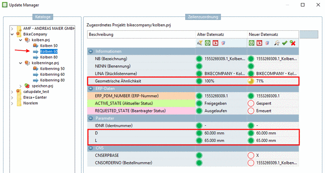Click pink-blue parts icon under Alter Datensatz

point(223,43)
